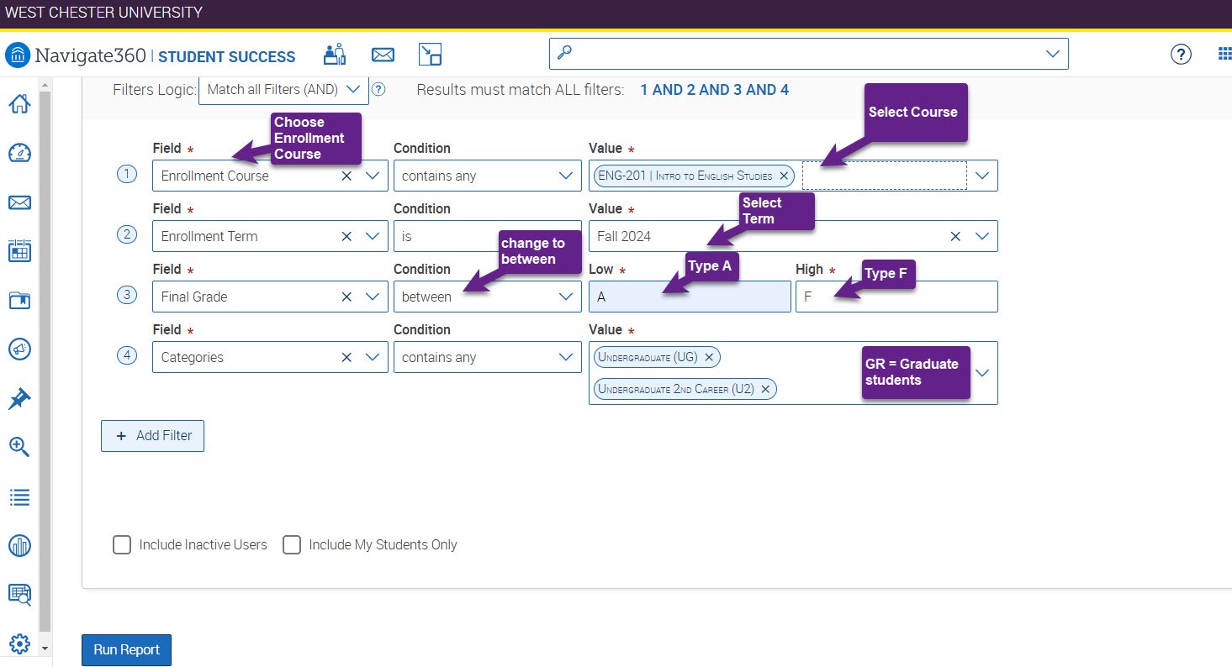The width and height of the screenshot is (1232, 667).
Task: Click the help question mark icon top right
Action: click(x=1181, y=55)
